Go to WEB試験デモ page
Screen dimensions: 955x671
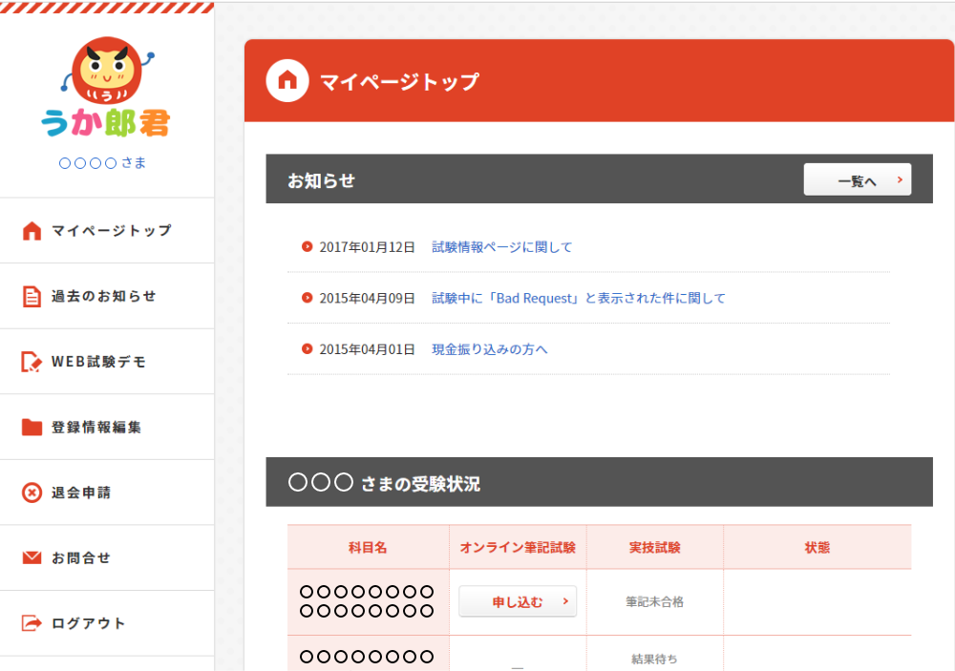tap(99, 363)
